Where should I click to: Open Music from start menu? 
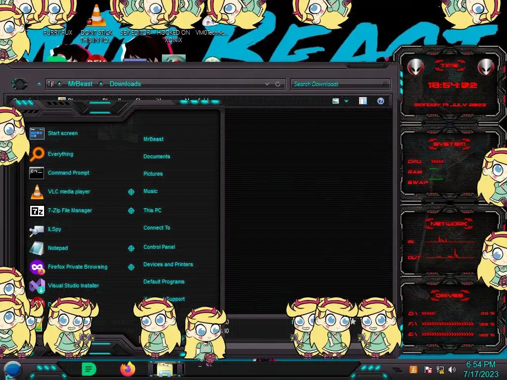[x=151, y=191]
